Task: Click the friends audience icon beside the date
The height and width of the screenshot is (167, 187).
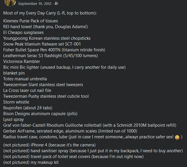Action: (56, 3)
